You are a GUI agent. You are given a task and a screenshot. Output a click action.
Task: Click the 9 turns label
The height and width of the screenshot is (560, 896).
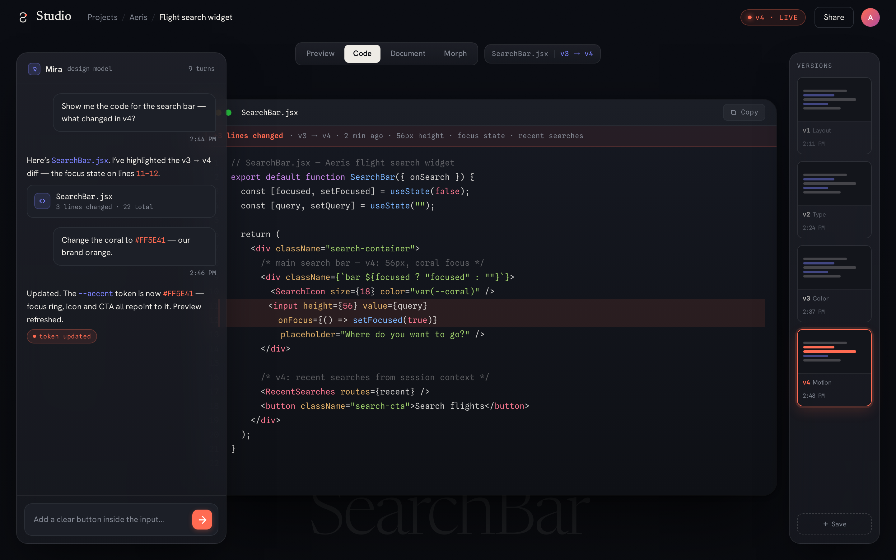pos(201,69)
